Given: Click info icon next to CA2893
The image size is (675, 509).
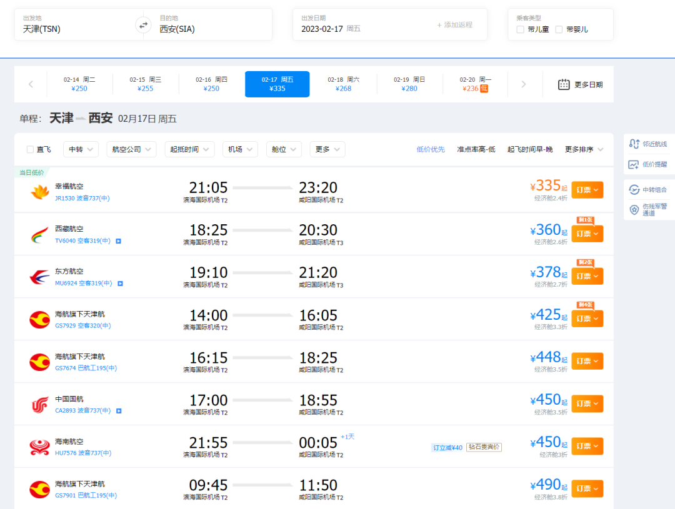Looking at the screenshot, I should point(119,411).
